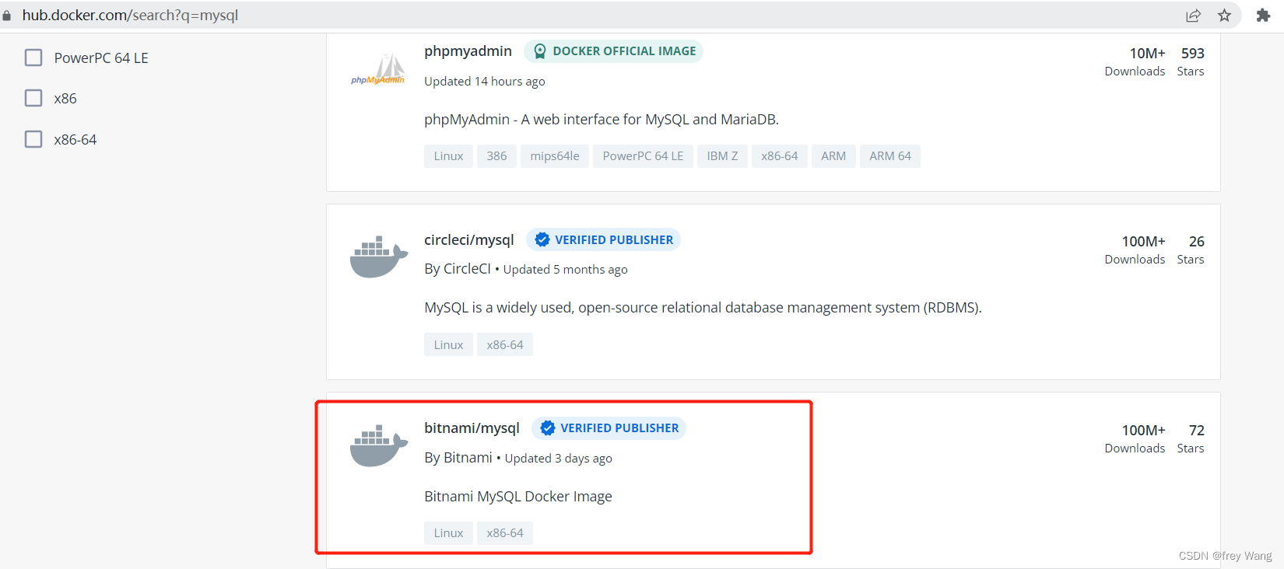Click the share icon in address bar
The height and width of the screenshot is (569, 1284).
click(x=1193, y=16)
